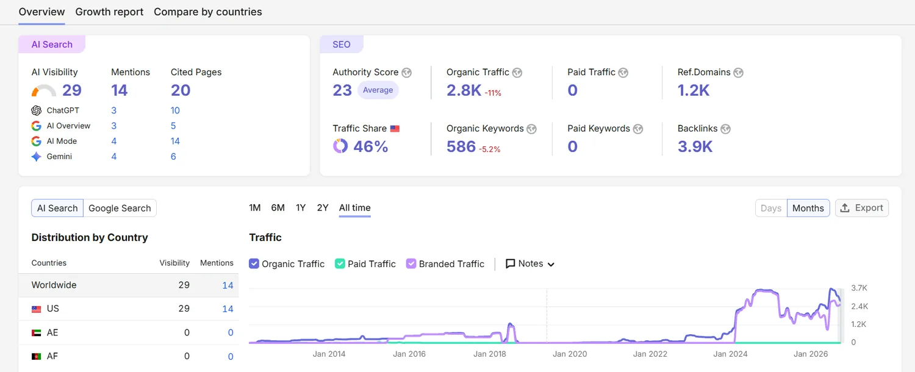Click the Google icon beside AI Overview

(x=37, y=126)
